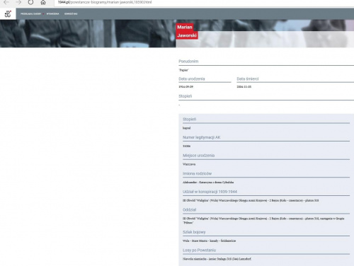Open the middle menu item in the gray navigation bar

pos(52,14)
